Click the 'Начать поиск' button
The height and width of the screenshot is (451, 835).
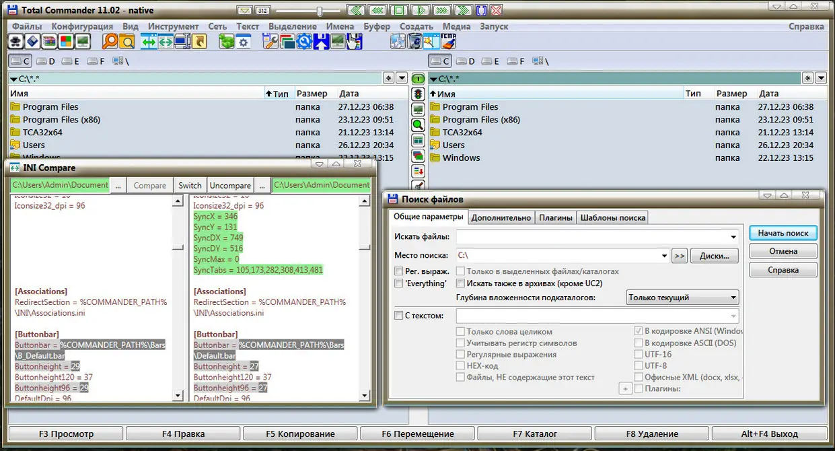click(x=783, y=233)
